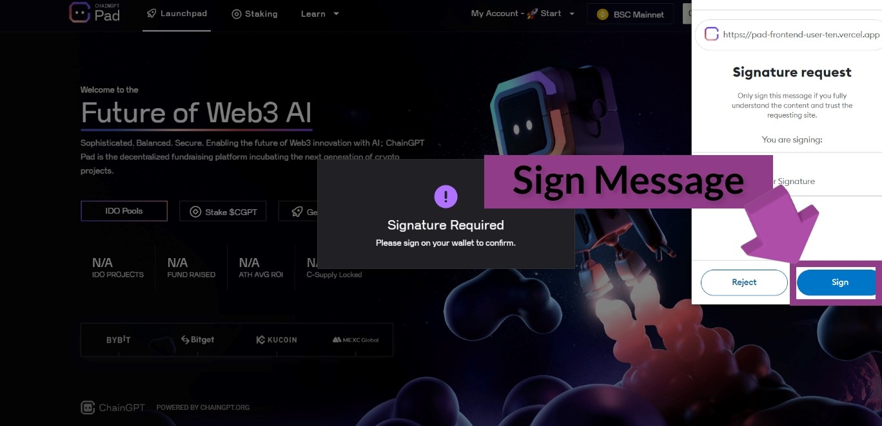Open the IDO Pools button
The height and width of the screenshot is (426, 882).
click(x=124, y=211)
